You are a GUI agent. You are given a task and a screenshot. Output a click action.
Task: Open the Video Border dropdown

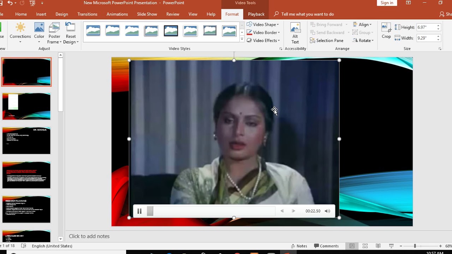[263, 32]
